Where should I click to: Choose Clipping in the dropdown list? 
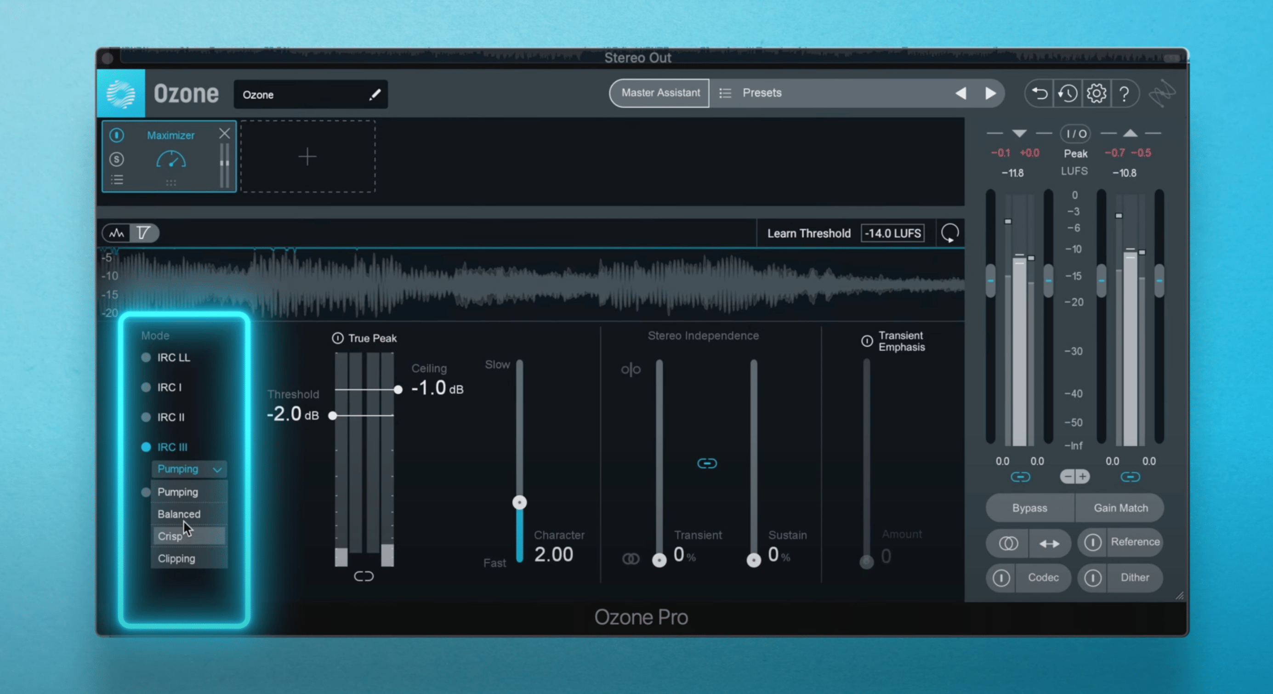coord(189,558)
